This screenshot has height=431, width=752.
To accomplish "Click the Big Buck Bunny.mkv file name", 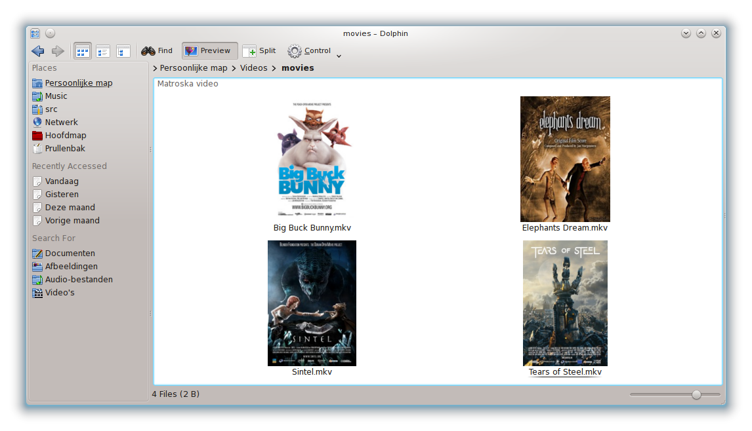I will tap(312, 228).
